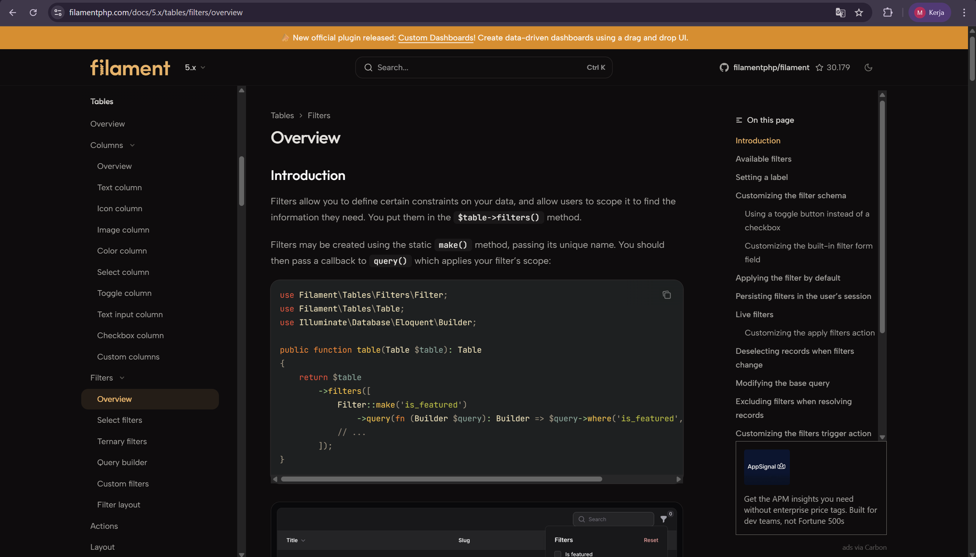Toggle dark mode with the moon icon
976x557 pixels.
pos(868,67)
